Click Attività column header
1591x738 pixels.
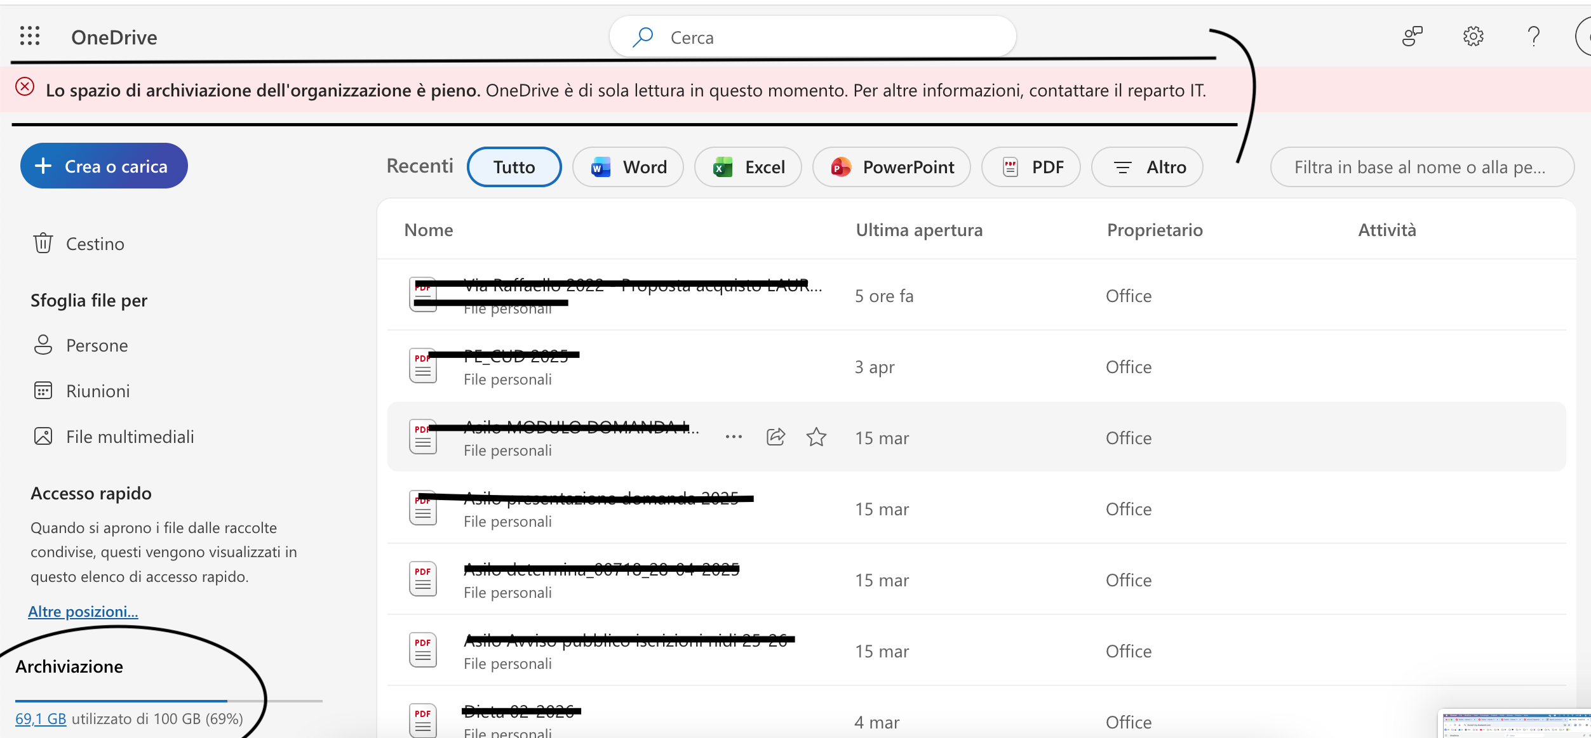pyautogui.click(x=1387, y=230)
